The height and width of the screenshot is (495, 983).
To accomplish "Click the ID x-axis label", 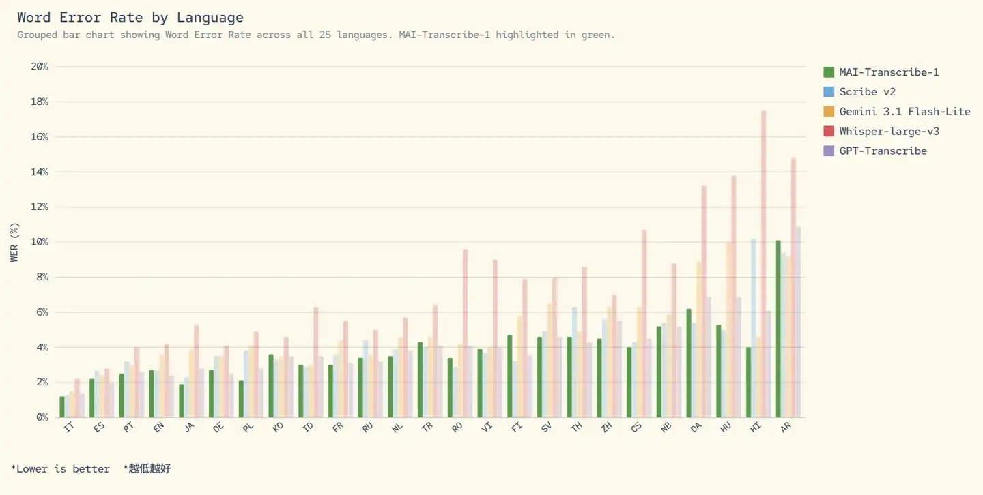I will 308,427.
